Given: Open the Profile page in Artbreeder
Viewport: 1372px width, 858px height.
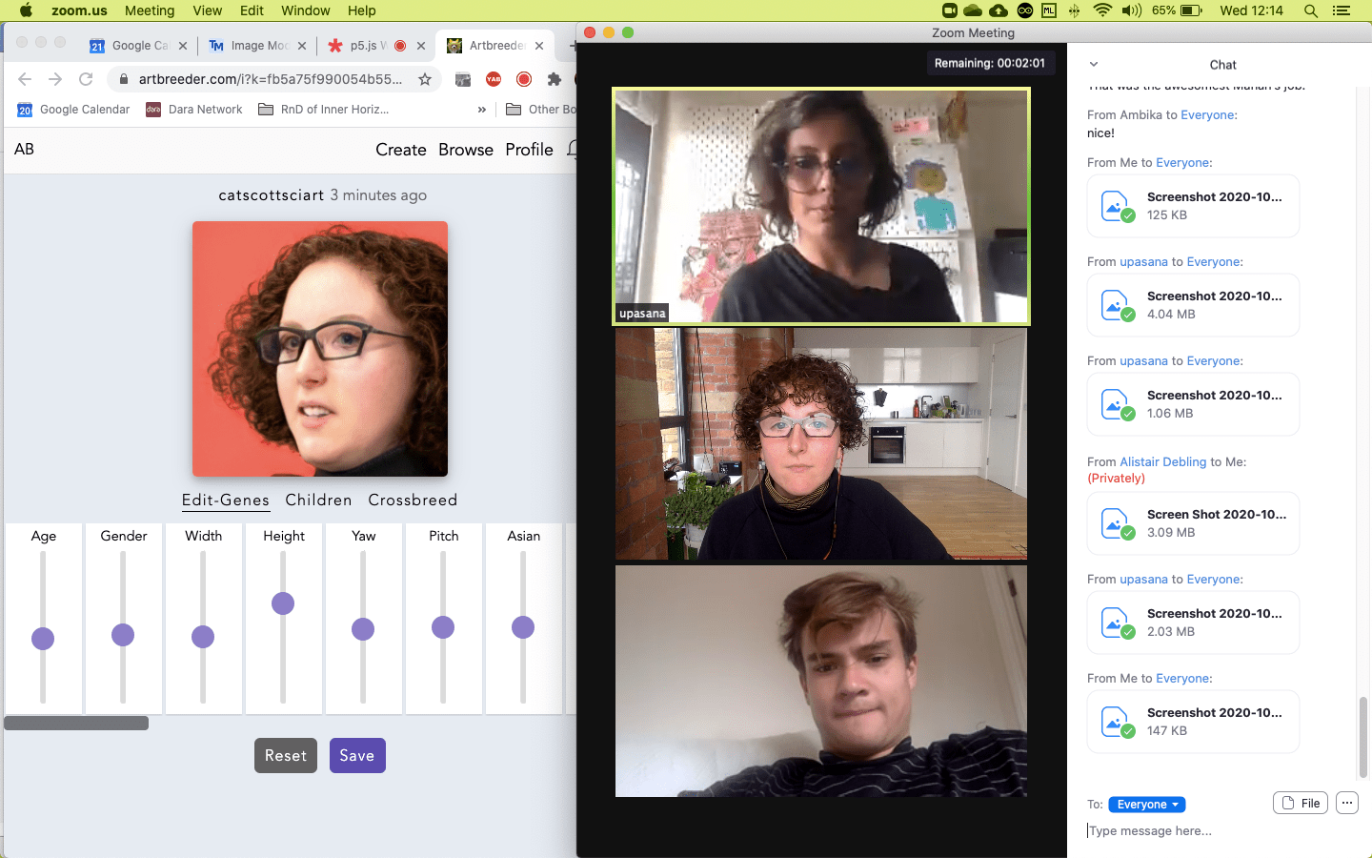Looking at the screenshot, I should pos(529,150).
